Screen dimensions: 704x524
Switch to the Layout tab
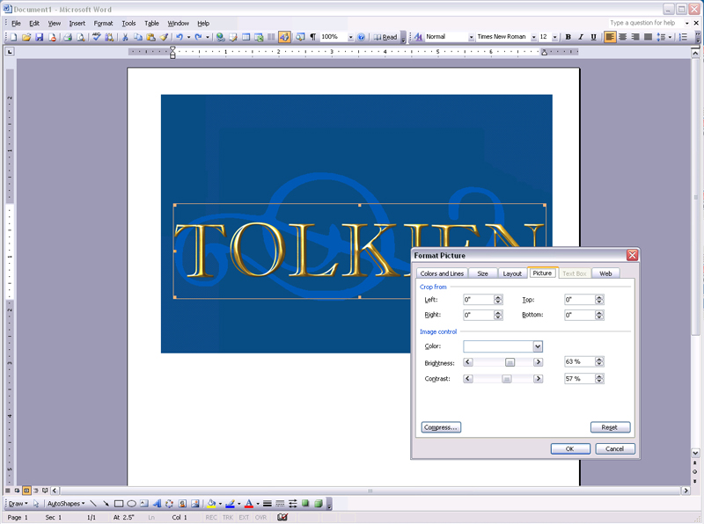tap(512, 273)
